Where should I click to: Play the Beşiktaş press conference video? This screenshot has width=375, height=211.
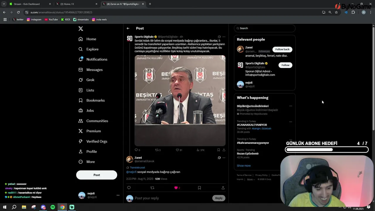tap(180, 101)
